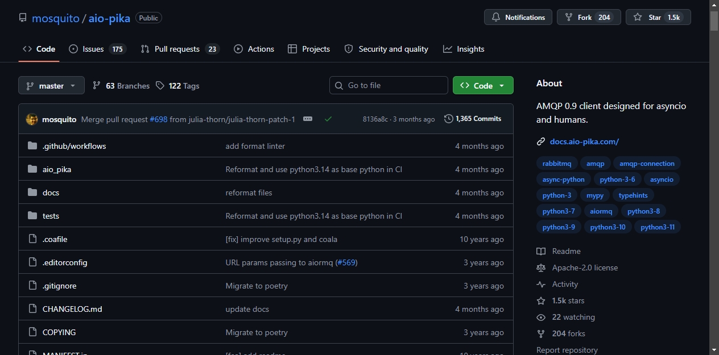View the 1,365 Commits history
This screenshot has height=355, width=719.
coord(473,119)
